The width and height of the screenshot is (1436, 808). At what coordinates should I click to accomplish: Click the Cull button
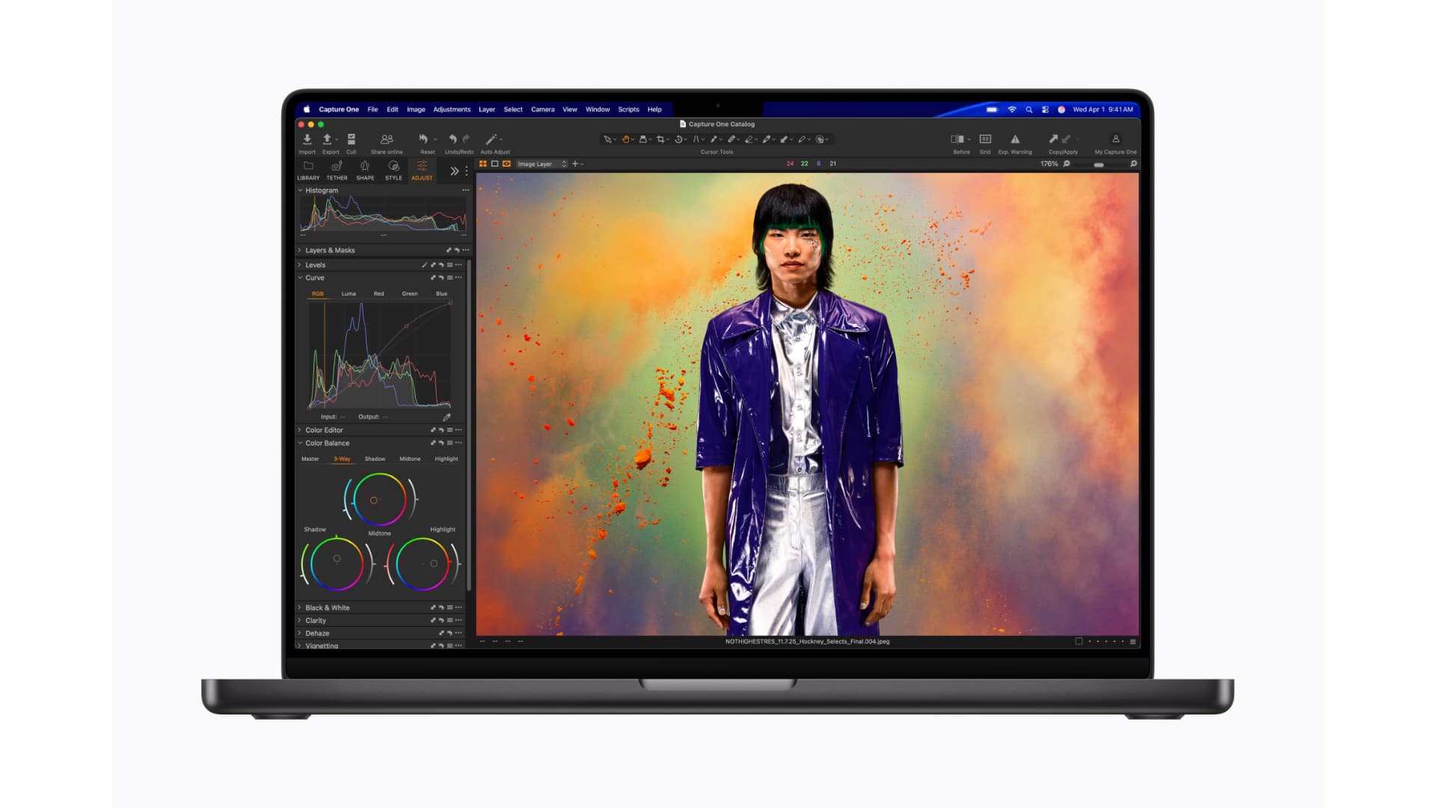(x=352, y=139)
